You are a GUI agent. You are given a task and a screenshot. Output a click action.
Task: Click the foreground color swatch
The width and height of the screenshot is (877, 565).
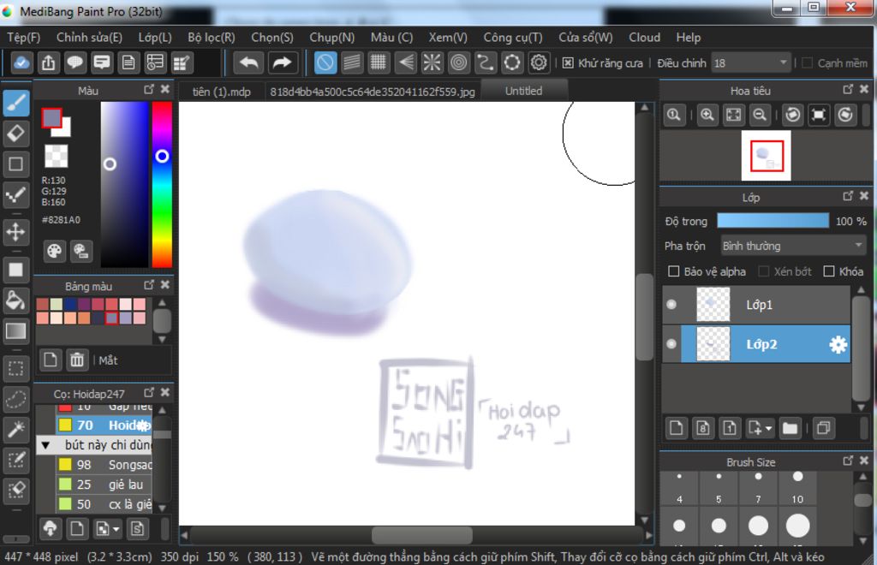tap(51, 118)
